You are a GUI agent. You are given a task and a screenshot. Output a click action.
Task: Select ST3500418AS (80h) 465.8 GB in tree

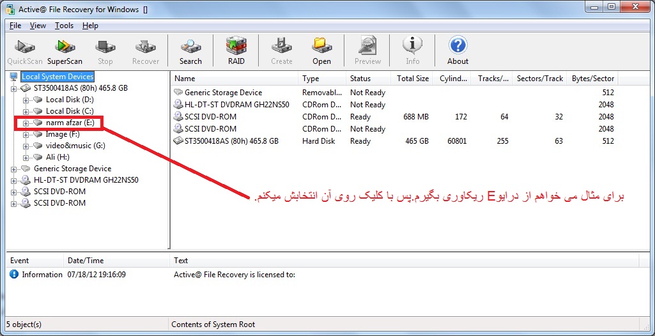click(81, 88)
